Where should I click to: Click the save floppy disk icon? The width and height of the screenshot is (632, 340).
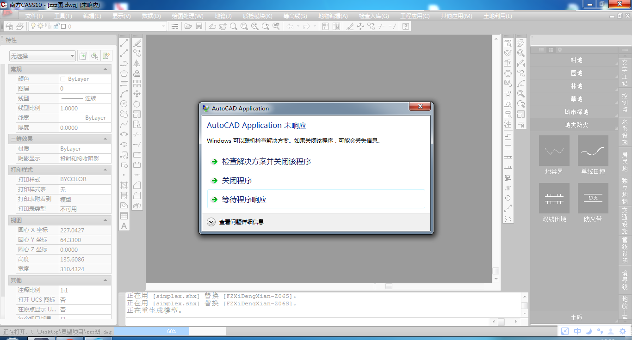[x=199, y=26]
